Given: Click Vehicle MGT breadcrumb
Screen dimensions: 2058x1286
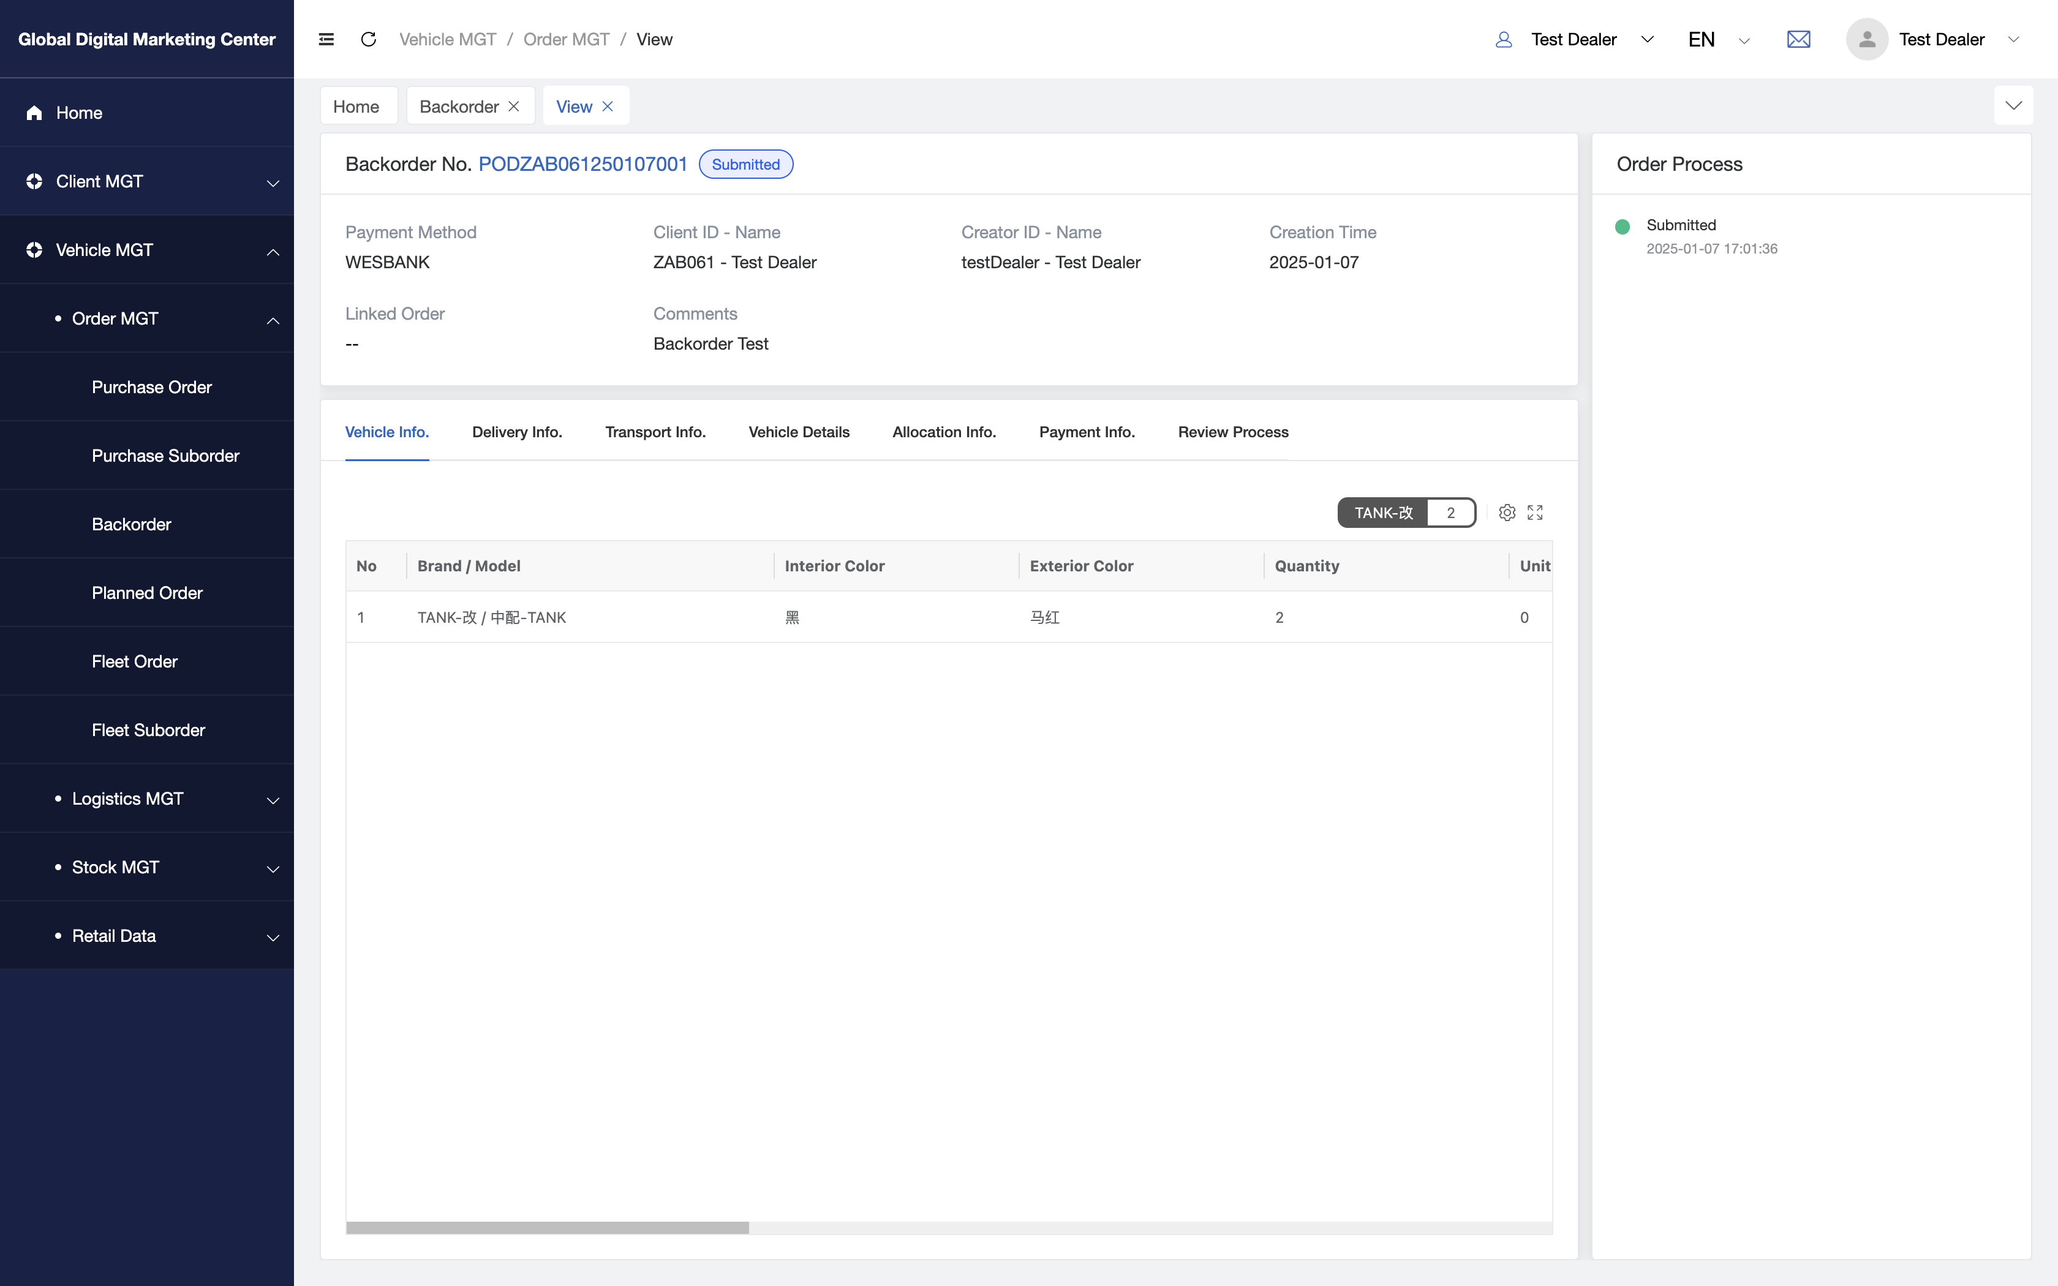Looking at the screenshot, I should pyautogui.click(x=447, y=39).
